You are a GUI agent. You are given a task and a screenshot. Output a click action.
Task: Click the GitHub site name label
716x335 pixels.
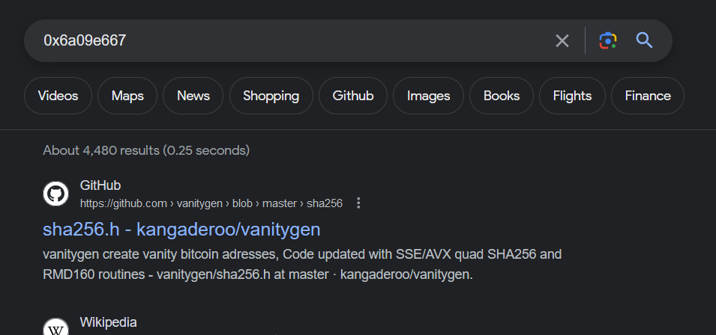click(100, 185)
